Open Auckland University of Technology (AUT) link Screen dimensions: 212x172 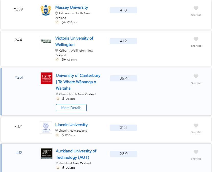(x=76, y=154)
